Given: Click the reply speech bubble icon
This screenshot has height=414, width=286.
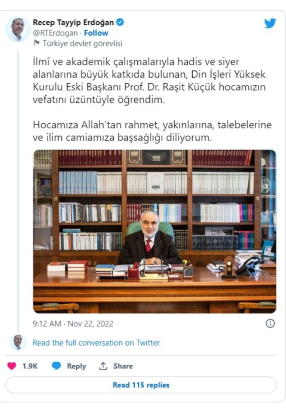Looking at the screenshot, I should pyautogui.click(x=56, y=366).
